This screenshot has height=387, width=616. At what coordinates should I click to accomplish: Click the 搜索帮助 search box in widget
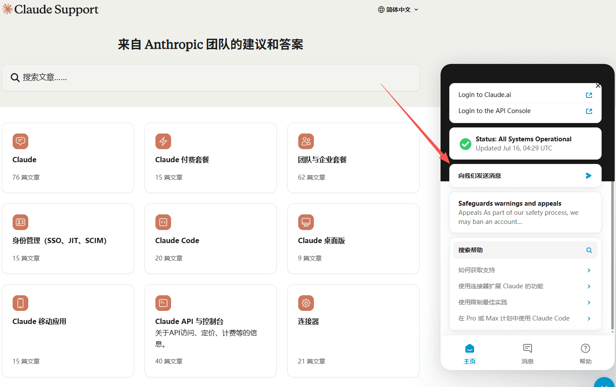(525, 250)
